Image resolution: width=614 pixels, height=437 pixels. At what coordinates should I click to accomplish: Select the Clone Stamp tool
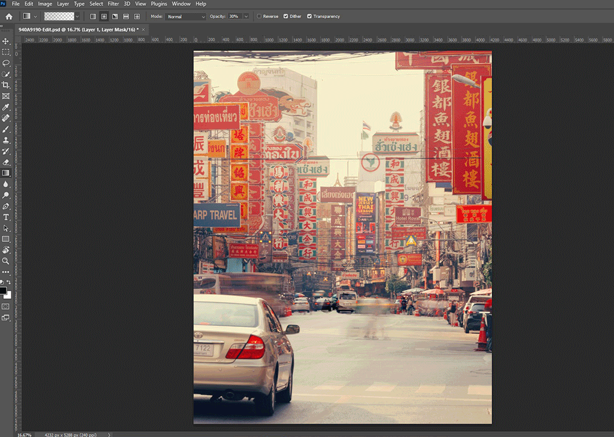pos(6,140)
